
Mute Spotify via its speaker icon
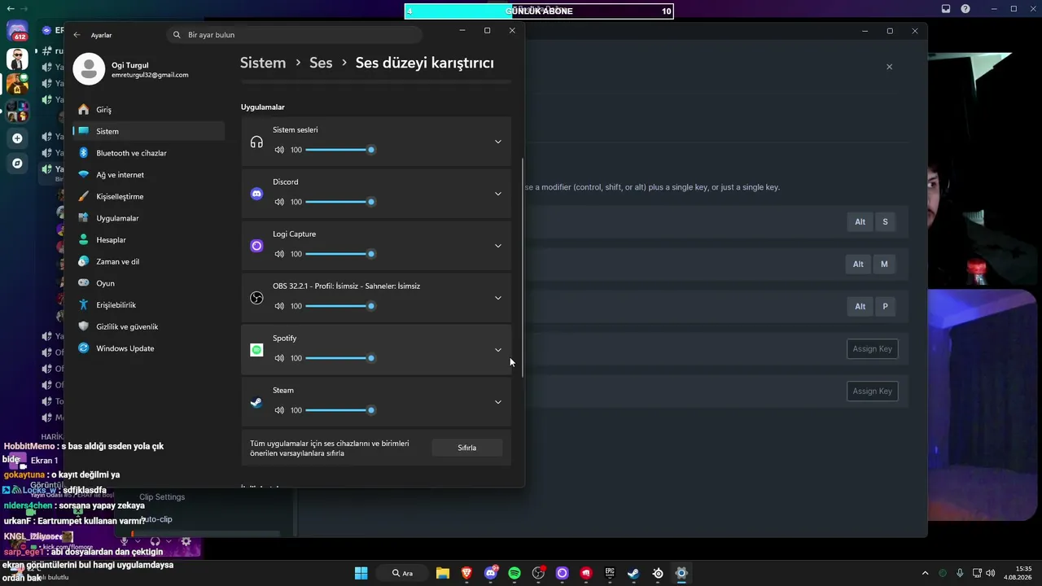coord(279,358)
